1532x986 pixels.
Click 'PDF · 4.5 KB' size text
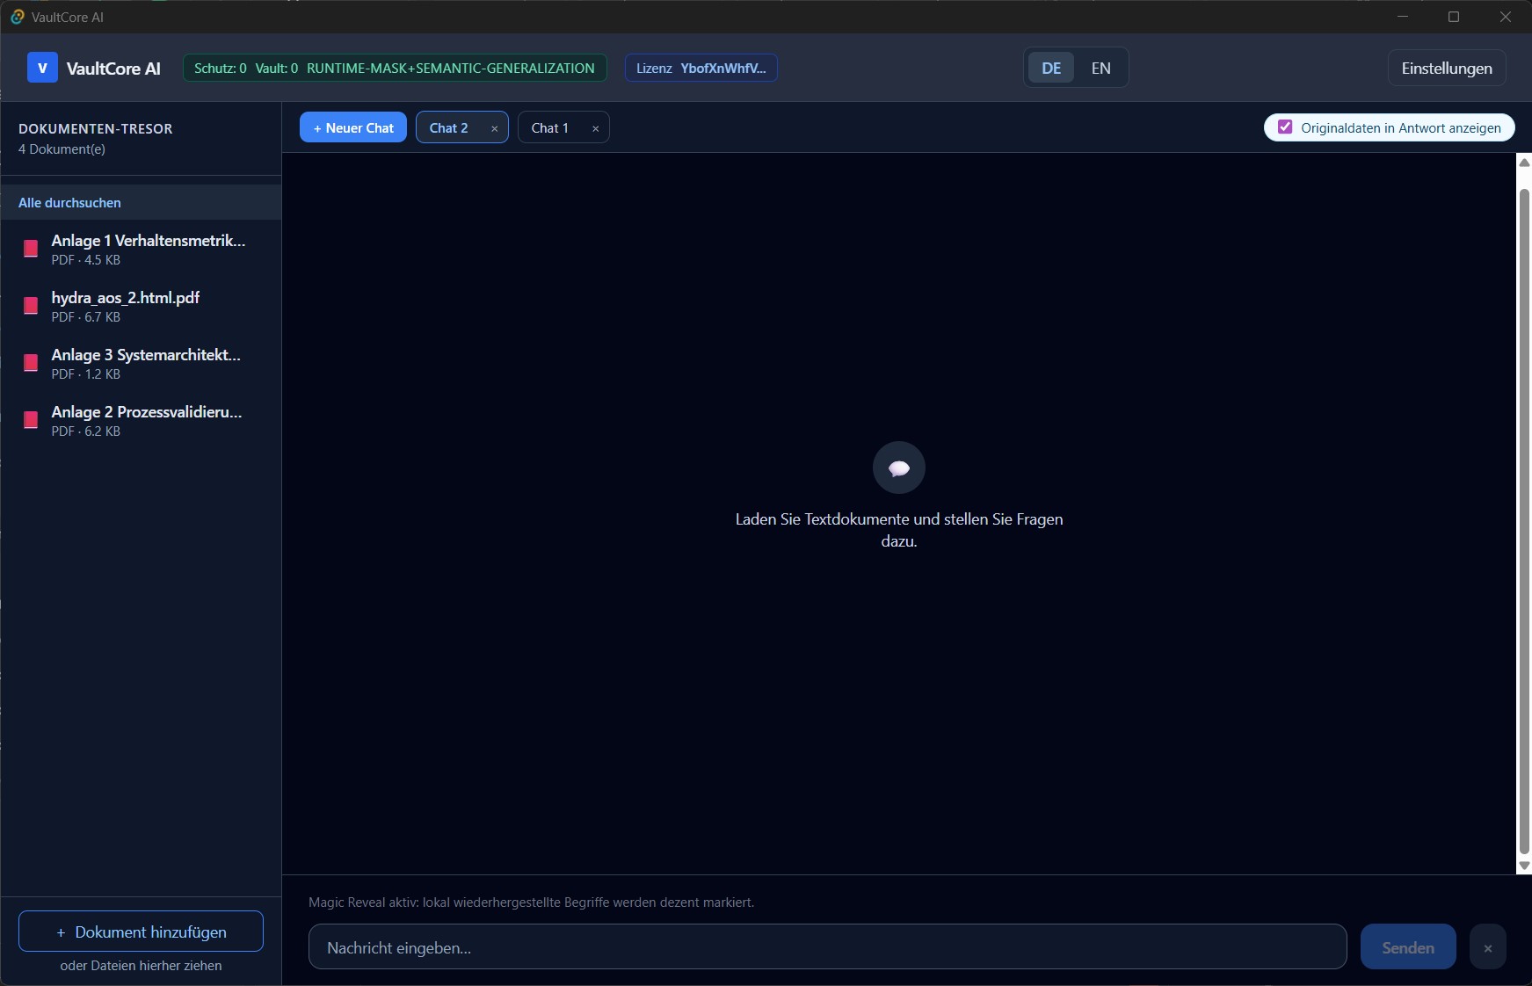click(x=86, y=260)
